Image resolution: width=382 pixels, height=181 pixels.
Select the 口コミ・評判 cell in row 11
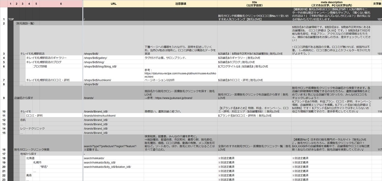pos(34,115)
